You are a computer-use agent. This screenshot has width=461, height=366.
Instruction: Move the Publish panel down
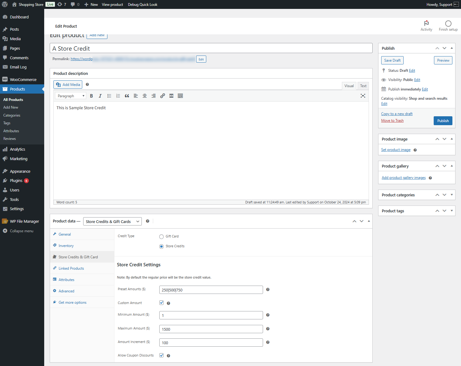(444, 48)
